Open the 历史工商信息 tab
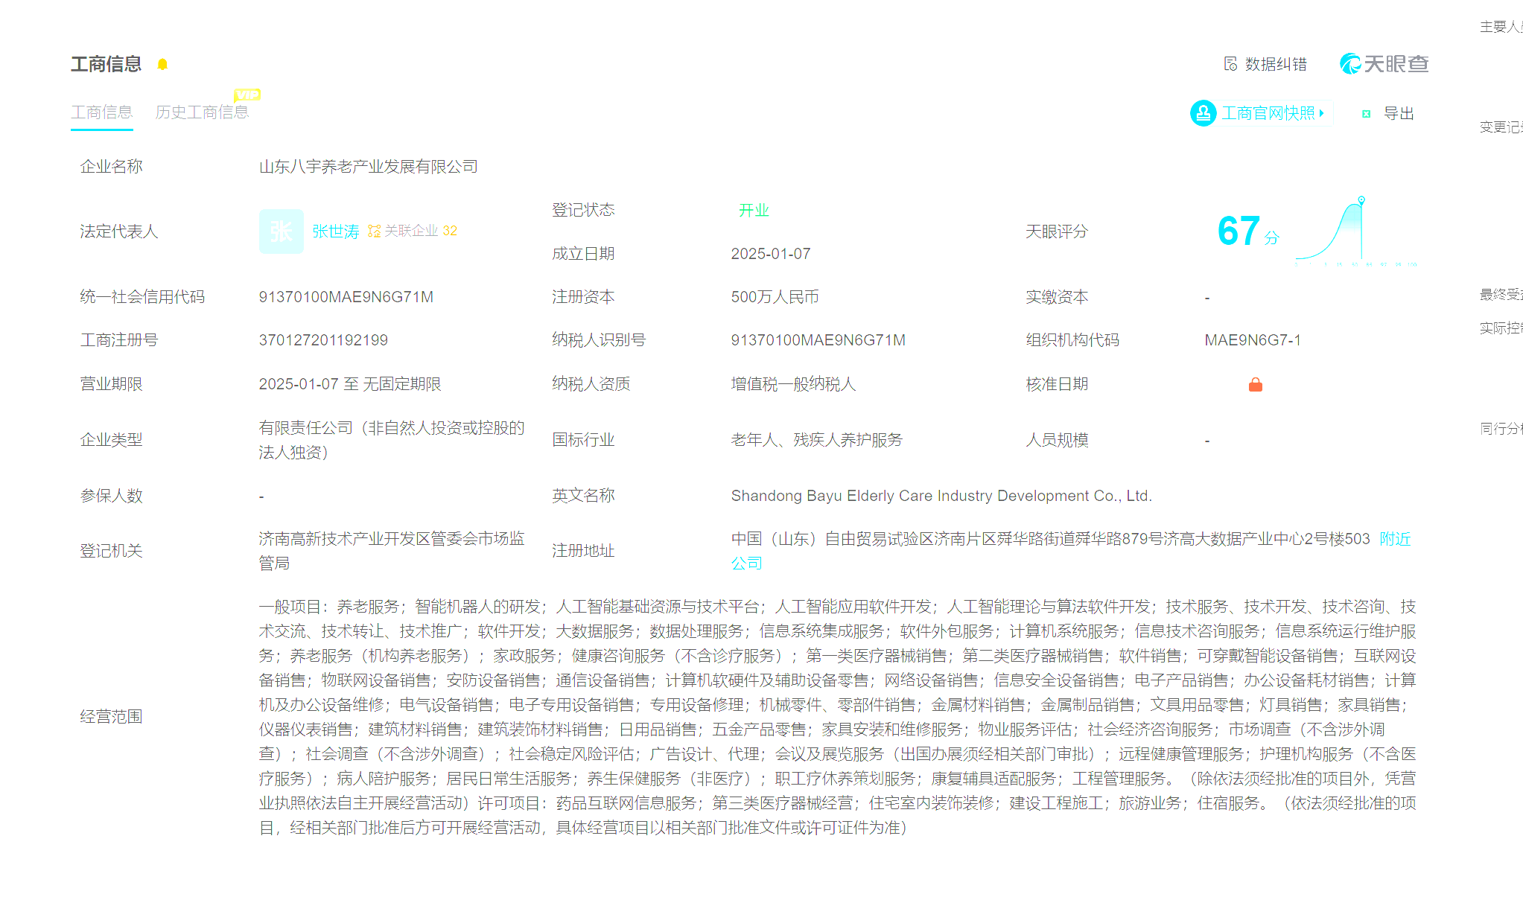The image size is (1523, 897). (x=201, y=112)
